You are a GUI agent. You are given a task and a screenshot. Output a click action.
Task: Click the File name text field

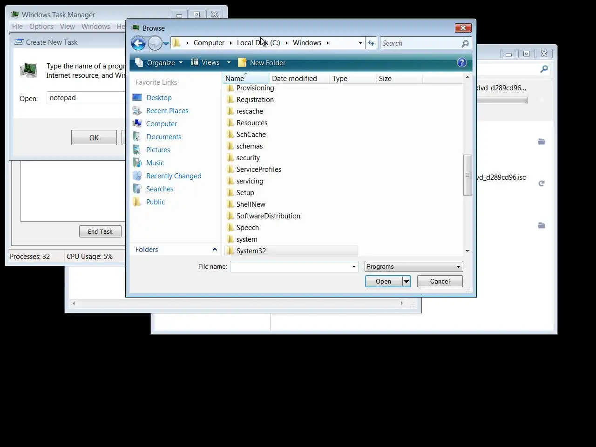(x=290, y=267)
